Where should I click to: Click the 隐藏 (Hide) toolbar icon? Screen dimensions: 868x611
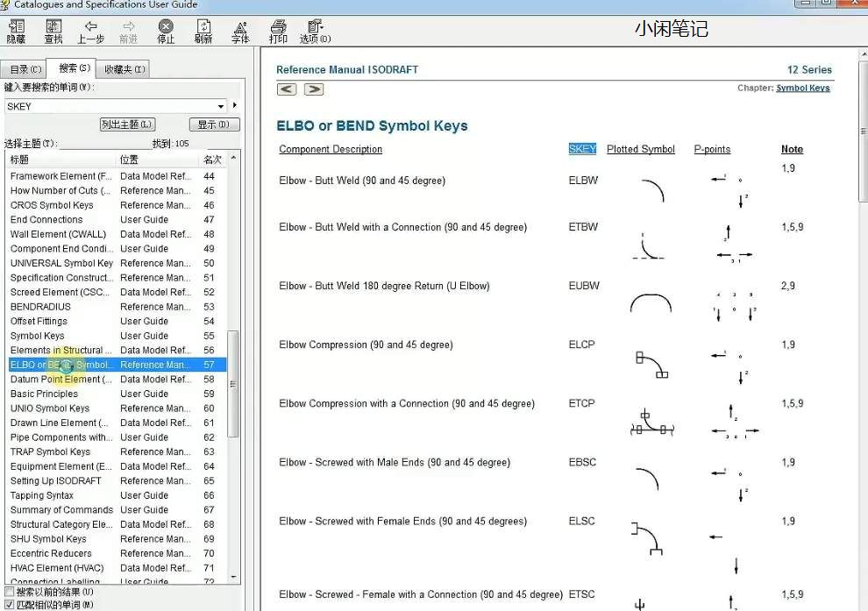tap(16, 32)
